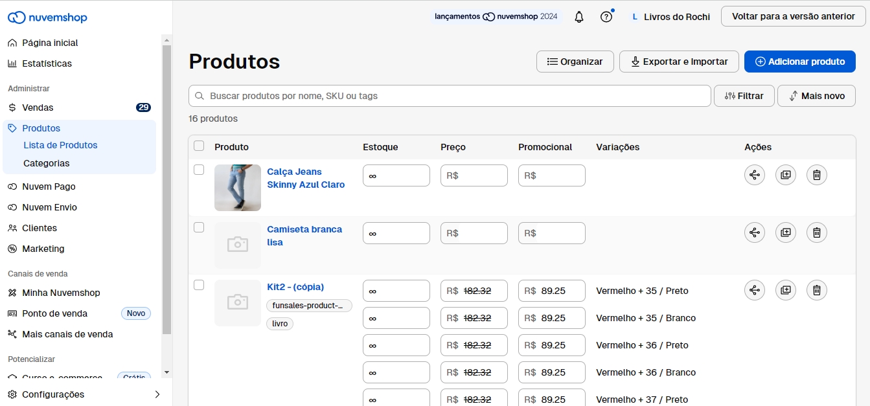
Task: Open the Livros do Rochi account menu
Action: coord(671,17)
